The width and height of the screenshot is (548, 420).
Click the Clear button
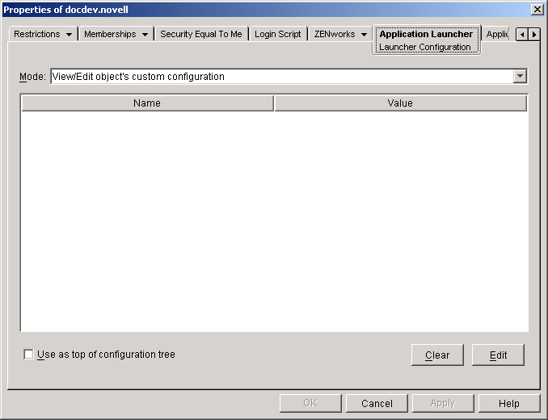(437, 355)
